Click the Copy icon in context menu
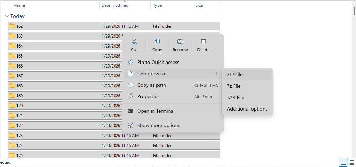 point(157,42)
